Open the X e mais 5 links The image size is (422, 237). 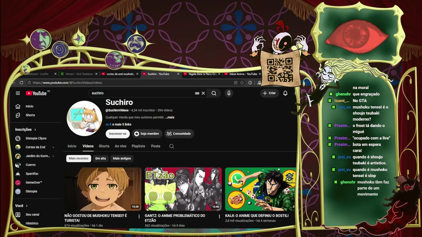point(118,124)
